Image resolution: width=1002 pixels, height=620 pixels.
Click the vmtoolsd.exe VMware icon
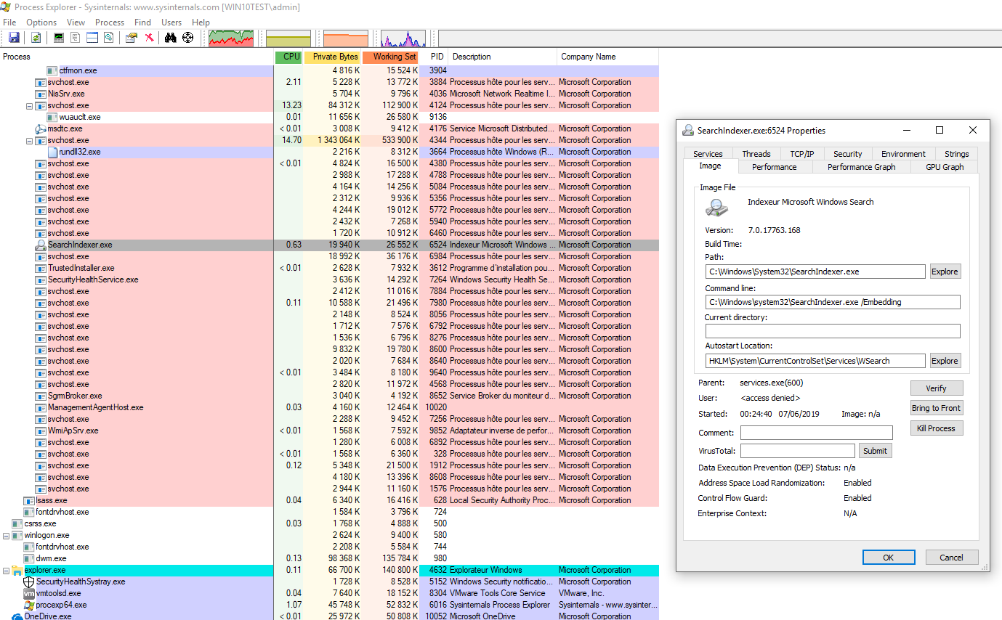[x=29, y=593]
